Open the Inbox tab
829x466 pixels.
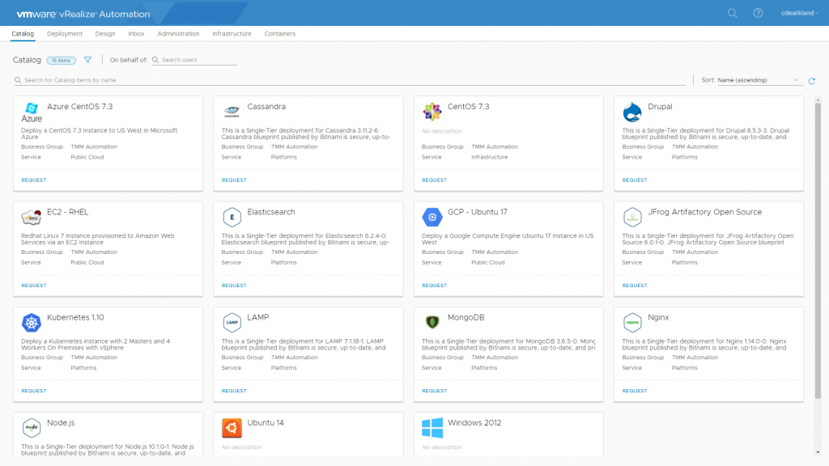(x=136, y=34)
